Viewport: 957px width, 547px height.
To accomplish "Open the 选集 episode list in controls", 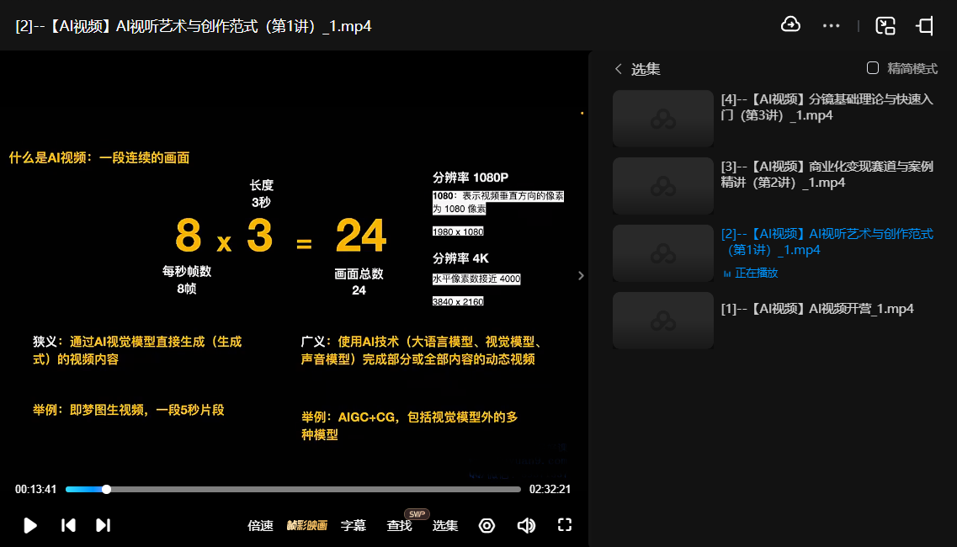I will [x=445, y=526].
